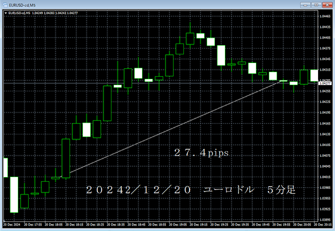Click the large white candle at far left bottom
This screenshot has width=335, height=231.
pos(14,195)
